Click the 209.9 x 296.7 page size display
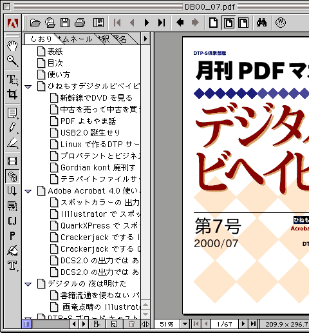 285,324
